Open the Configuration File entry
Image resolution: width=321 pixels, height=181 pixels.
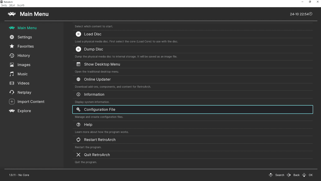193,110
